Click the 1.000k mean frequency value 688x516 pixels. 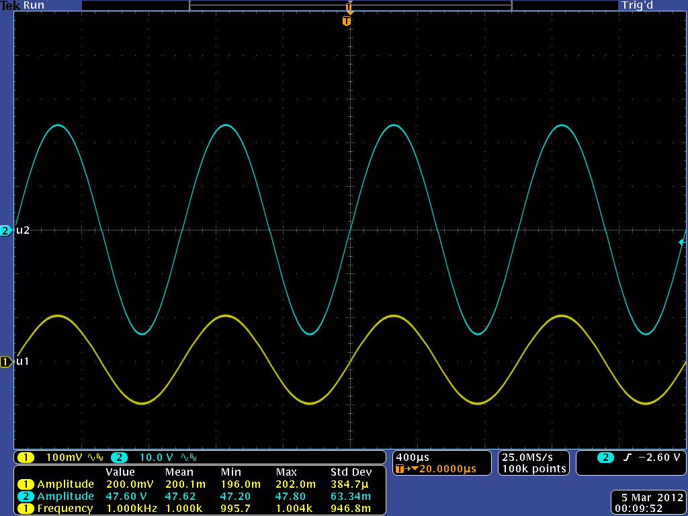183,509
